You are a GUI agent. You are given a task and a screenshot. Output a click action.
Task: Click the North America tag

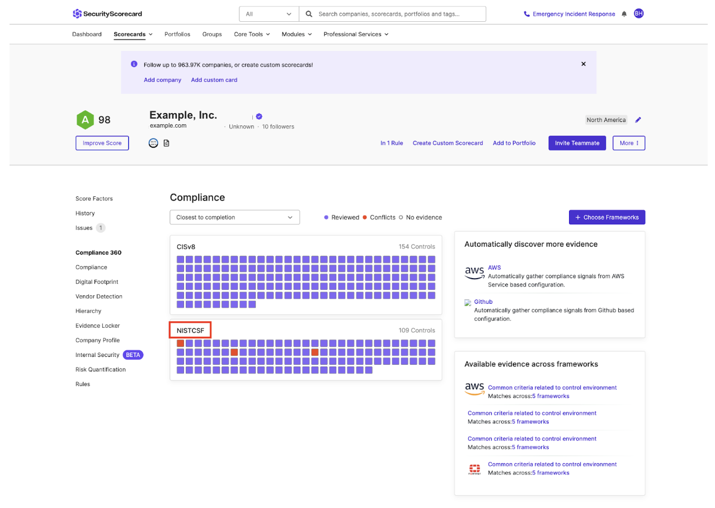click(606, 120)
